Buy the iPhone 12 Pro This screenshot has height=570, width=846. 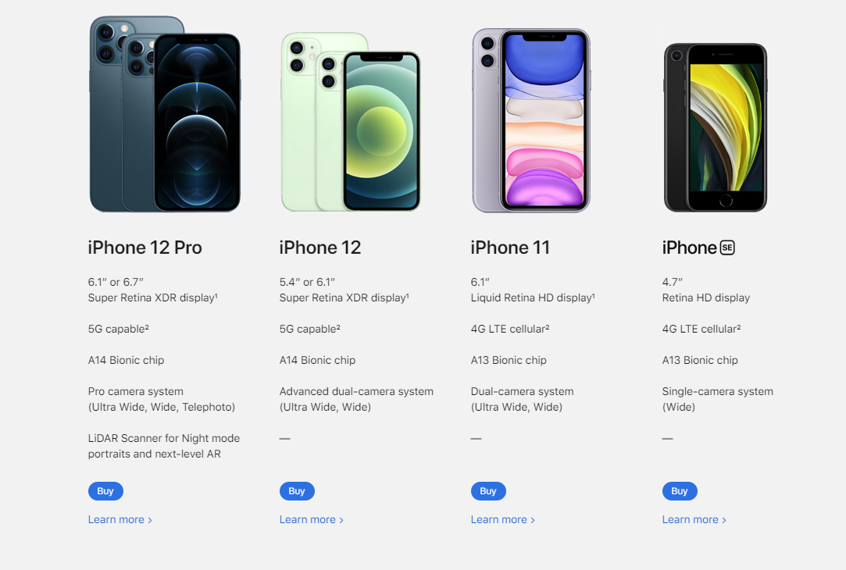click(105, 491)
